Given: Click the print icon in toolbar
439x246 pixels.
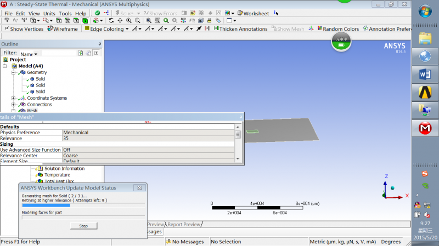Looking at the screenshot, I should tap(209, 20).
